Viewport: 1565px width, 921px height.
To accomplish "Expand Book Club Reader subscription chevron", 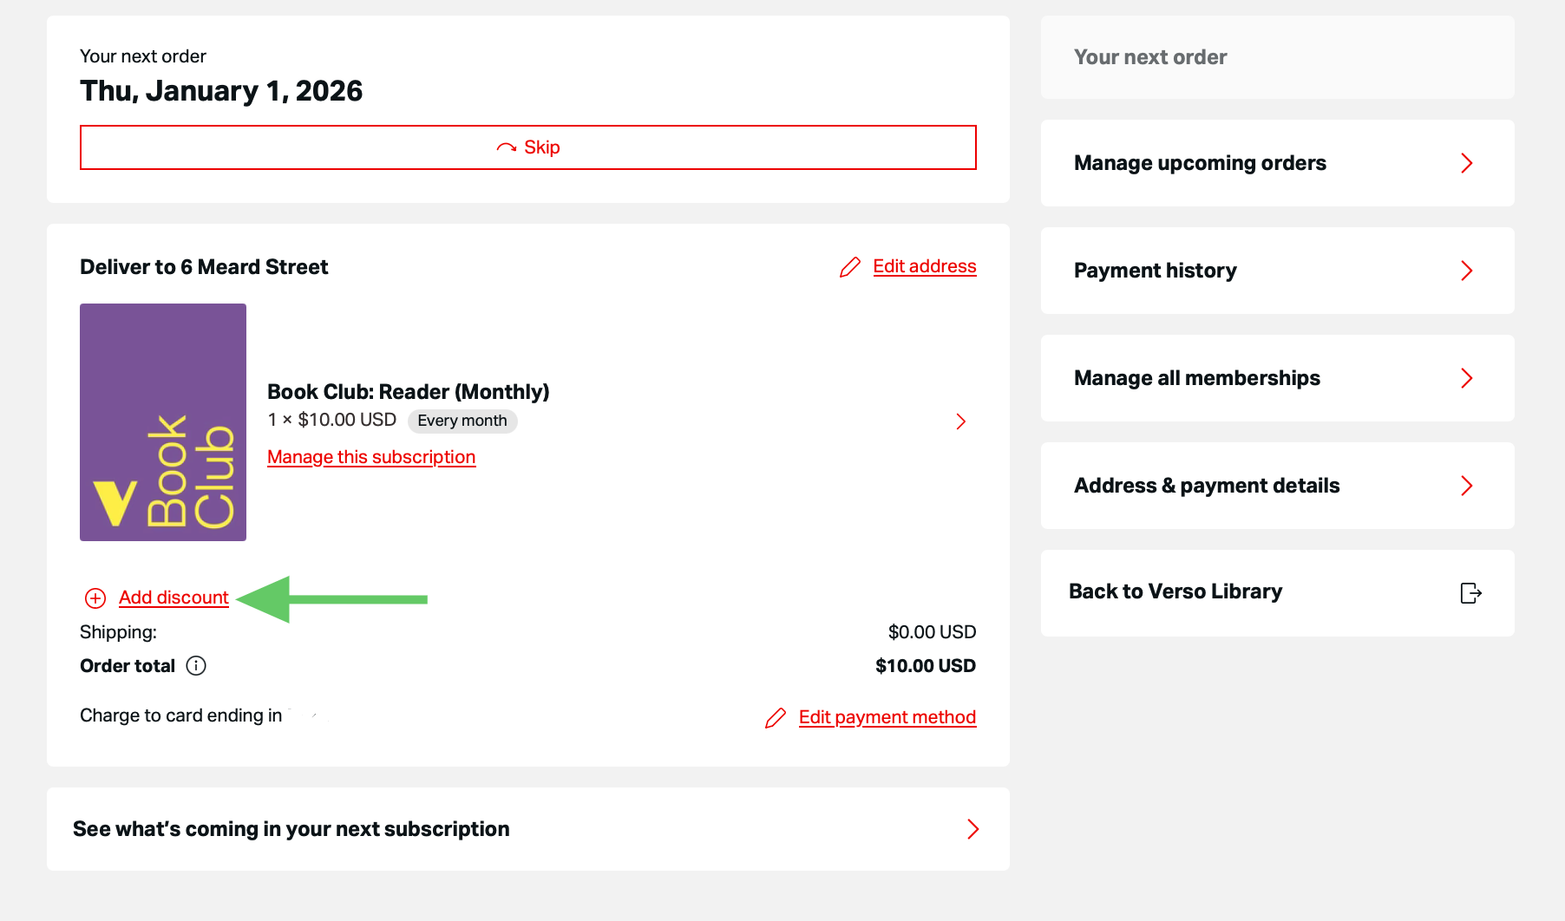I will [960, 421].
